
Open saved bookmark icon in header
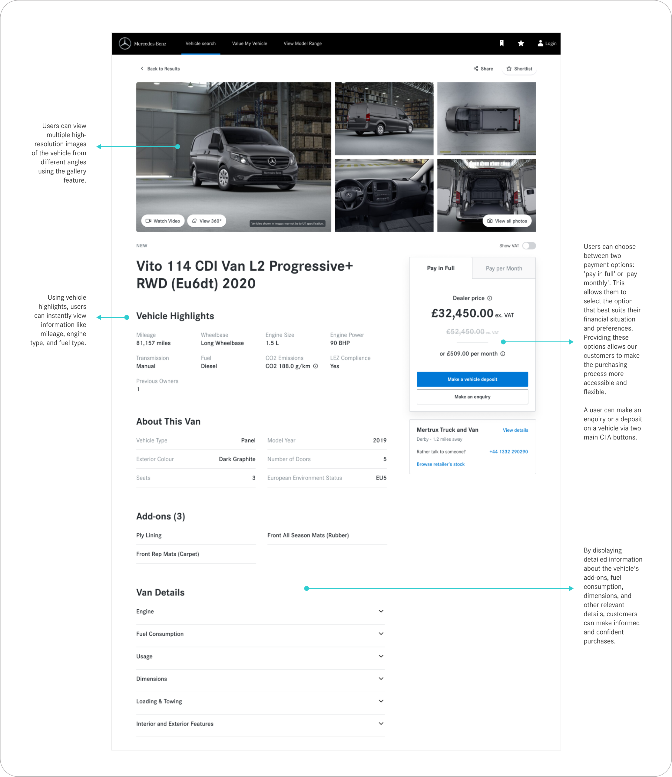click(502, 44)
